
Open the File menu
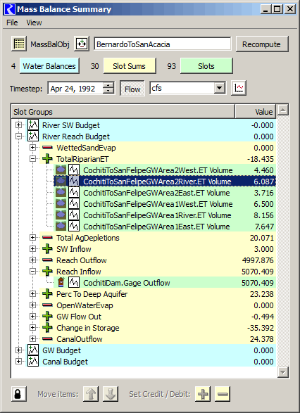click(12, 23)
